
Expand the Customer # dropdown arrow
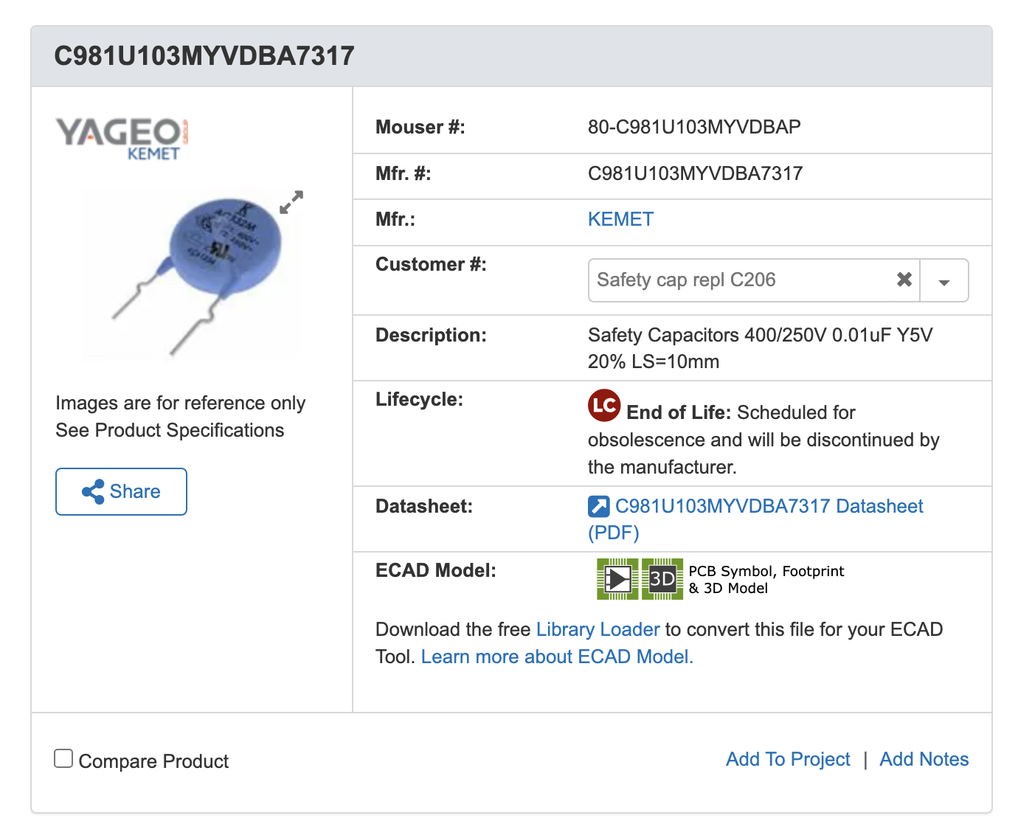click(x=944, y=280)
